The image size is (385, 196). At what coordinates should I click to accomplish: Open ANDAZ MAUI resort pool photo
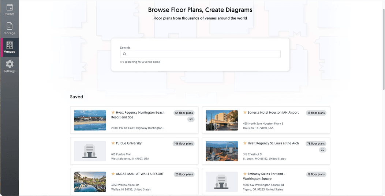[x=90, y=181]
